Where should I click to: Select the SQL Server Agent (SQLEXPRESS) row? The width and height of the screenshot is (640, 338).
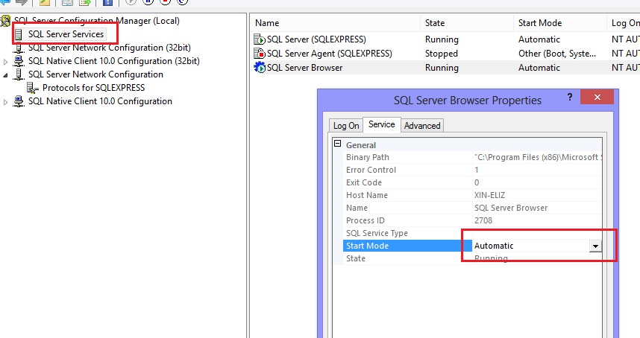click(445, 54)
